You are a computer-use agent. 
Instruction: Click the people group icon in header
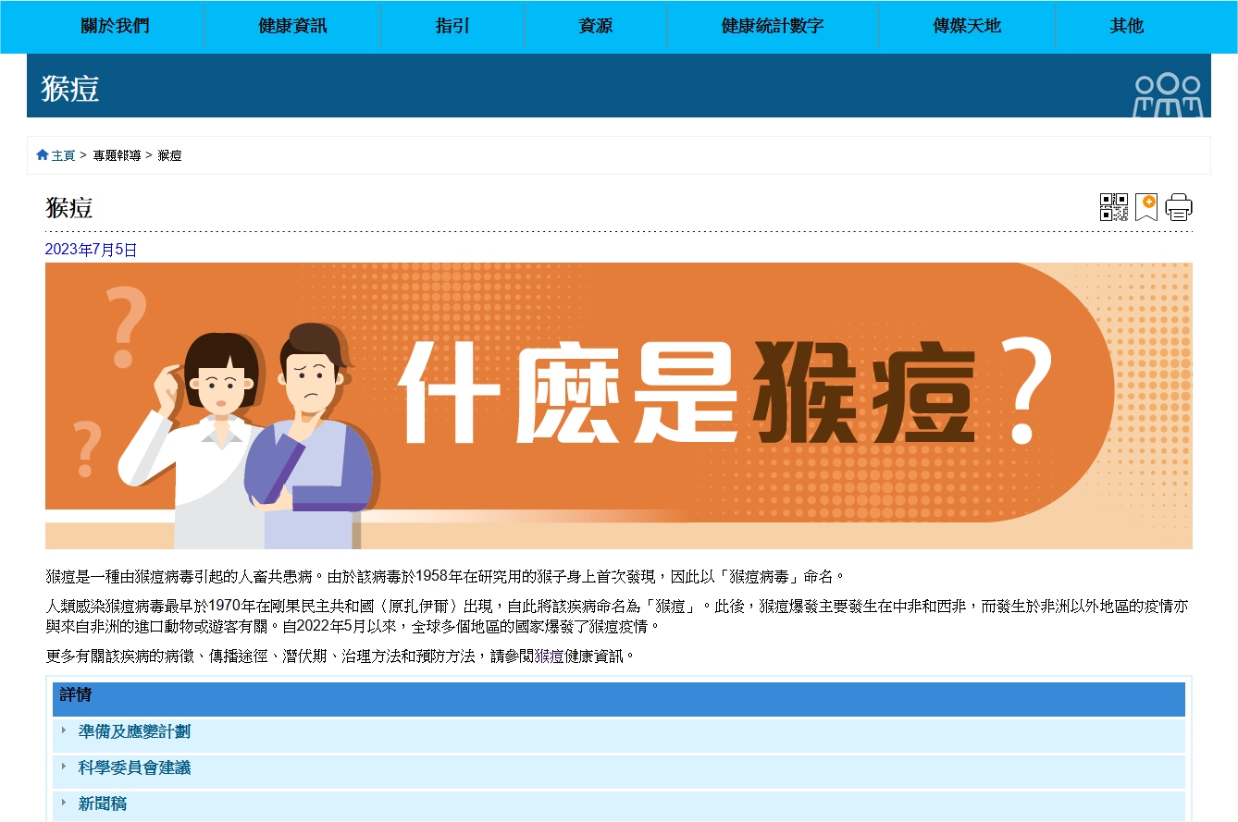pyautogui.click(x=1168, y=94)
